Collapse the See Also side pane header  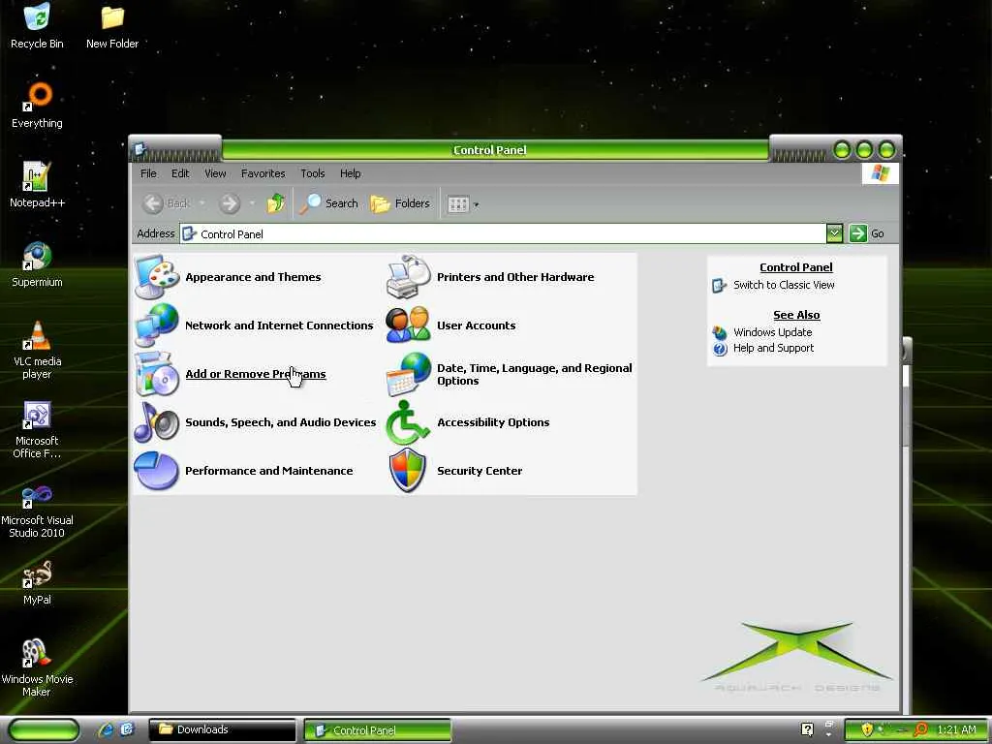(x=796, y=315)
